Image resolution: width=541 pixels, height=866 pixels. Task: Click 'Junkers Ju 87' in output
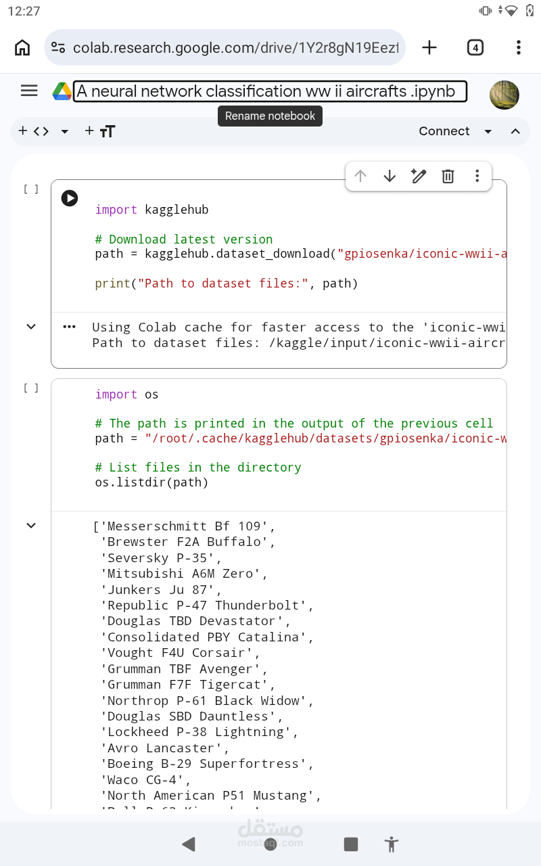pyautogui.click(x=161, y=590)
